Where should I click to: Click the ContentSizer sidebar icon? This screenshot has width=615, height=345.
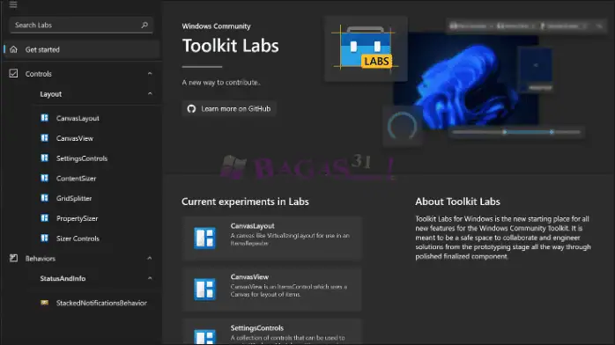pos(45,178)
